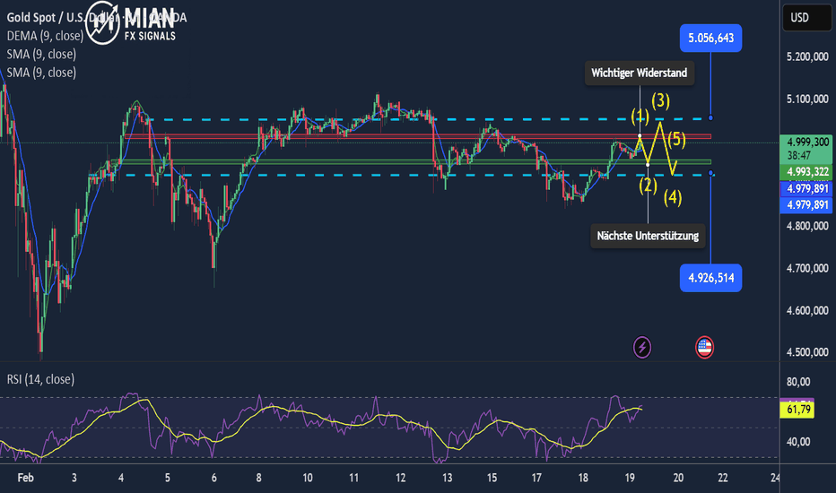Click blue anchor dot below the 5.056,643 label
Image resolution: width=836 pixels, height=493 pixels.
pos(710,117)
